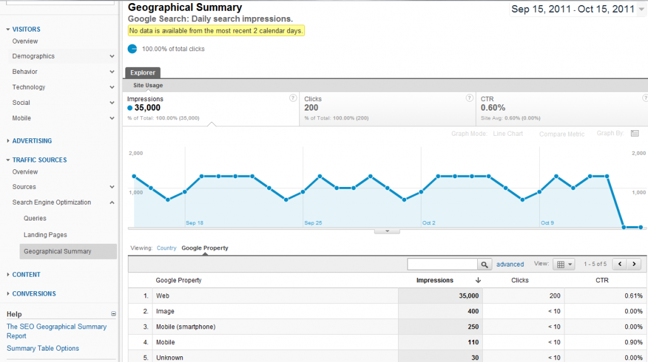Open Summary Table Options help link
Viewport: 648px width, 362px height.
[42, 348]
